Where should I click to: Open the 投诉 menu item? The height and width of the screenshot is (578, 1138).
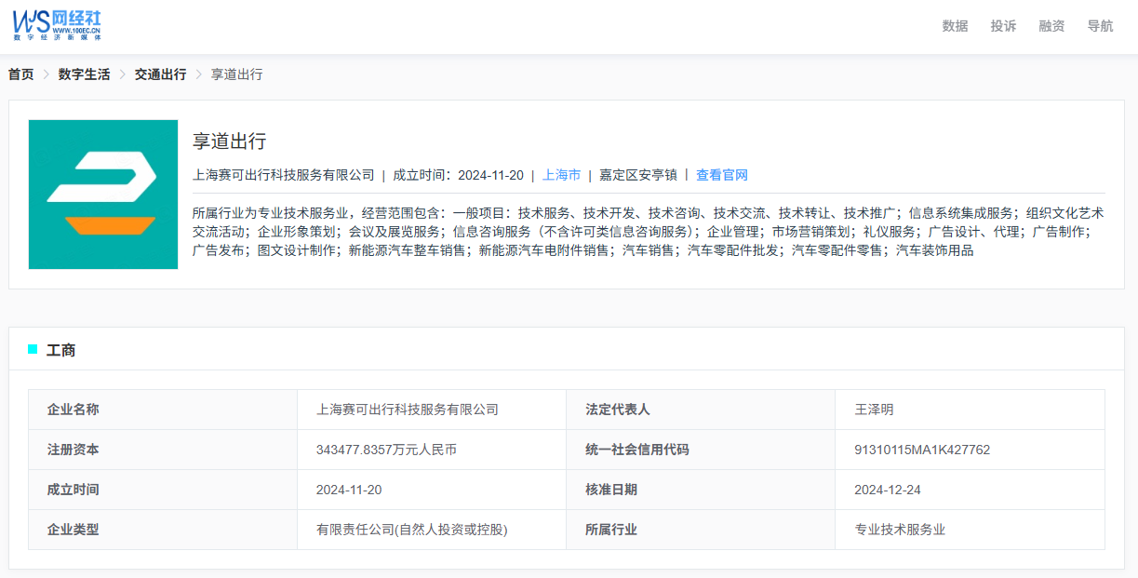click(1003, 26)
